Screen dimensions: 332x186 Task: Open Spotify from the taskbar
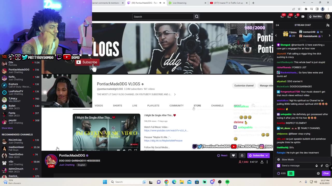[x=227, y=182]
